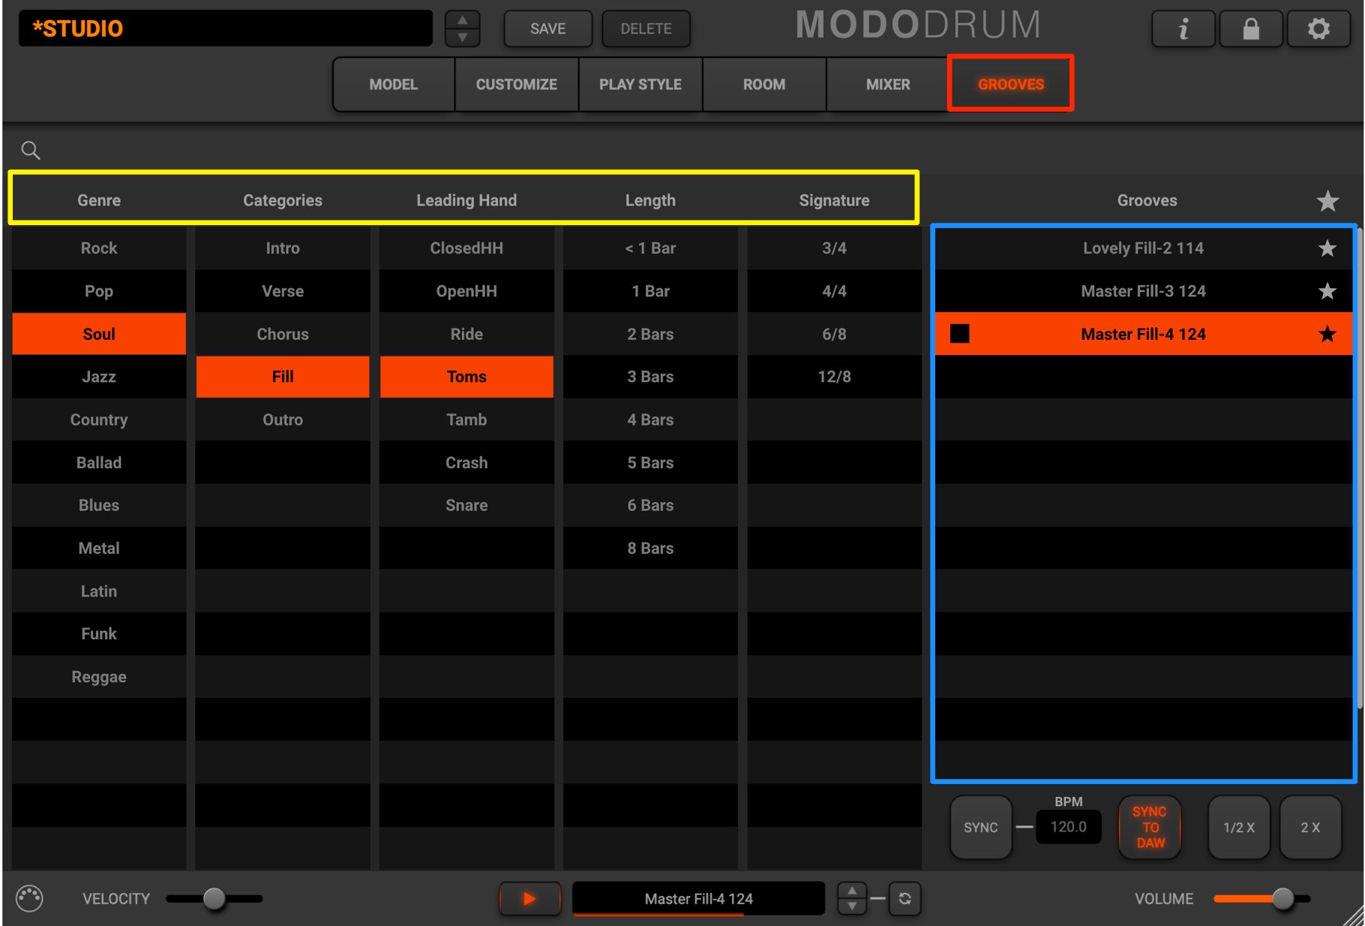This screenshot has width=1365, height=926.
Task: Select the Verse category
Action: pos(283,291)
